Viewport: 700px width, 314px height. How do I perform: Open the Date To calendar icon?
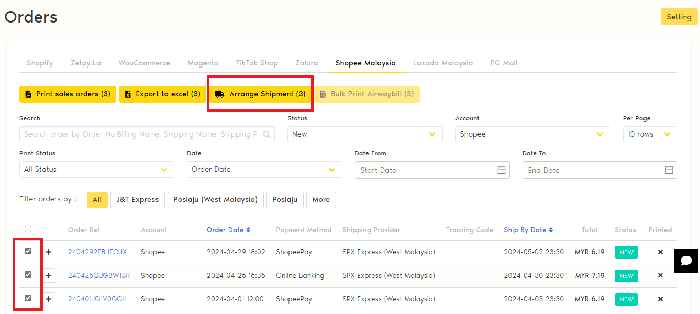click(x=669, y=170)
